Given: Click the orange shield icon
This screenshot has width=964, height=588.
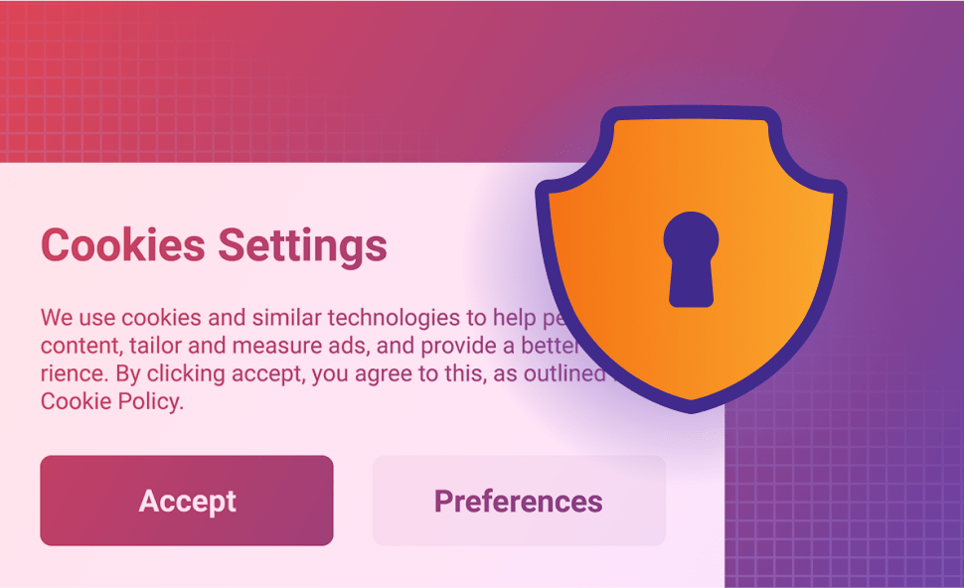Looking at the screenshot, I should (691, 259).
